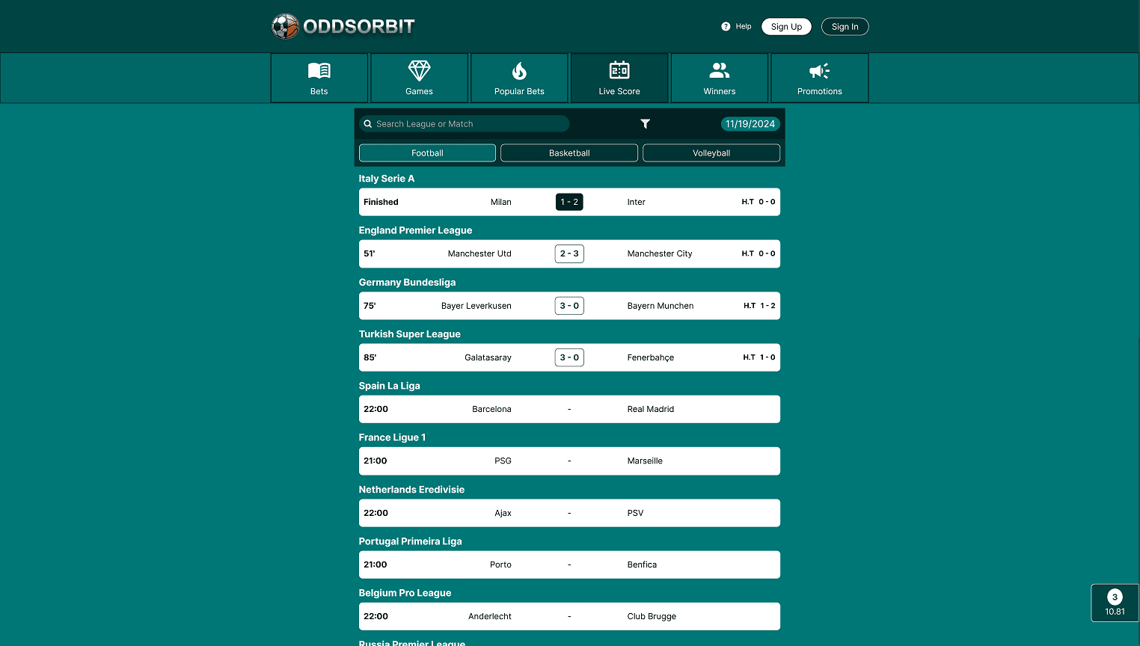This screenshot has width=1140, height=646.
Task: Select the Belgium Pro League heading
Action: click(x=405, y=593)
